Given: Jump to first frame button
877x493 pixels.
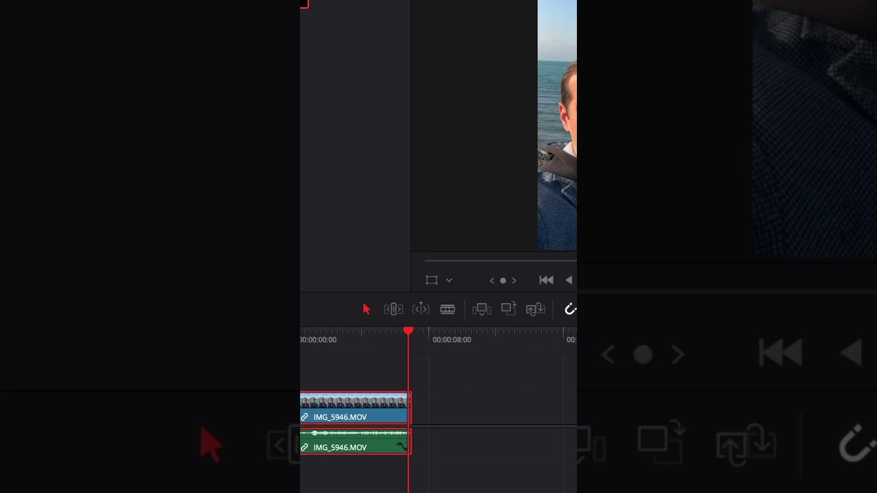Looking at the screenshot, I should point(546,280).
